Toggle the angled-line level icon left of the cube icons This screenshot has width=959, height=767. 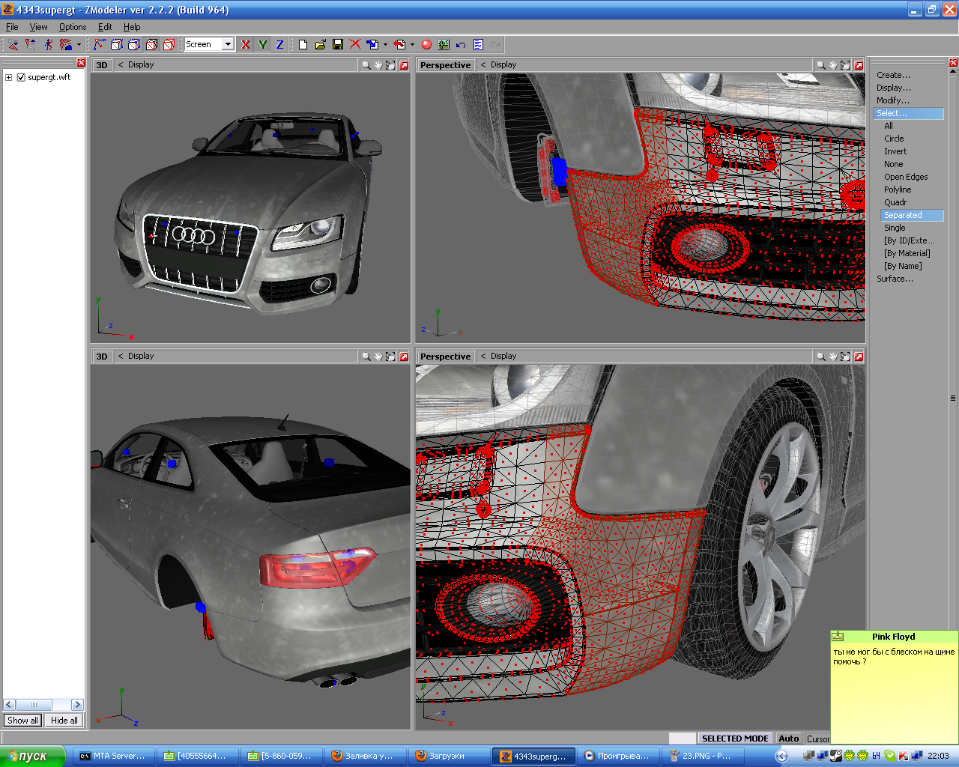click(x=99, y=45)
